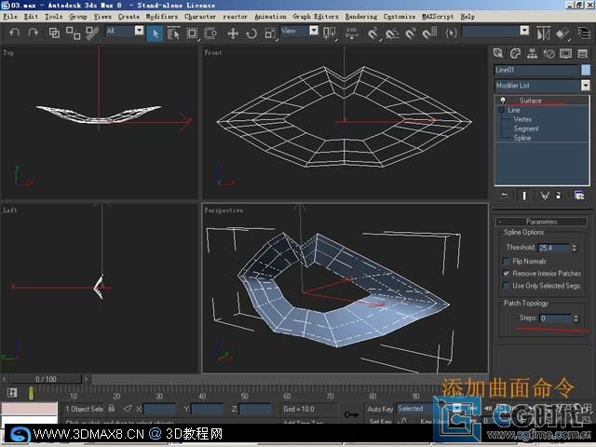Toggle the Percent Snap icon
The width and height of the screenshot is (596, 447).
click(411, 34)
